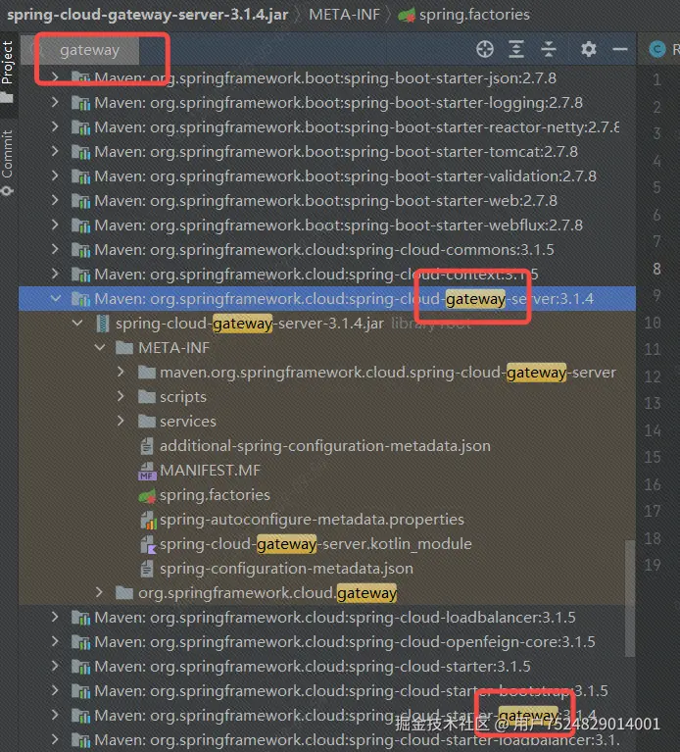This screenshot has height=752, width=680.
Task: Click the spring-autoconfigure-metadata.properties file icon
Action: [148, 520]
